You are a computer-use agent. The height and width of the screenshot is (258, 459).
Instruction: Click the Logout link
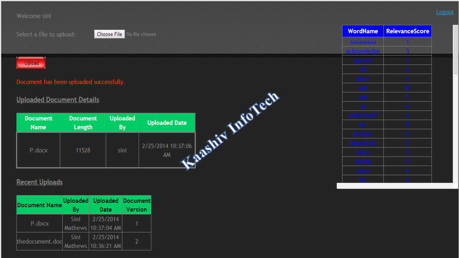pos(444,12)
